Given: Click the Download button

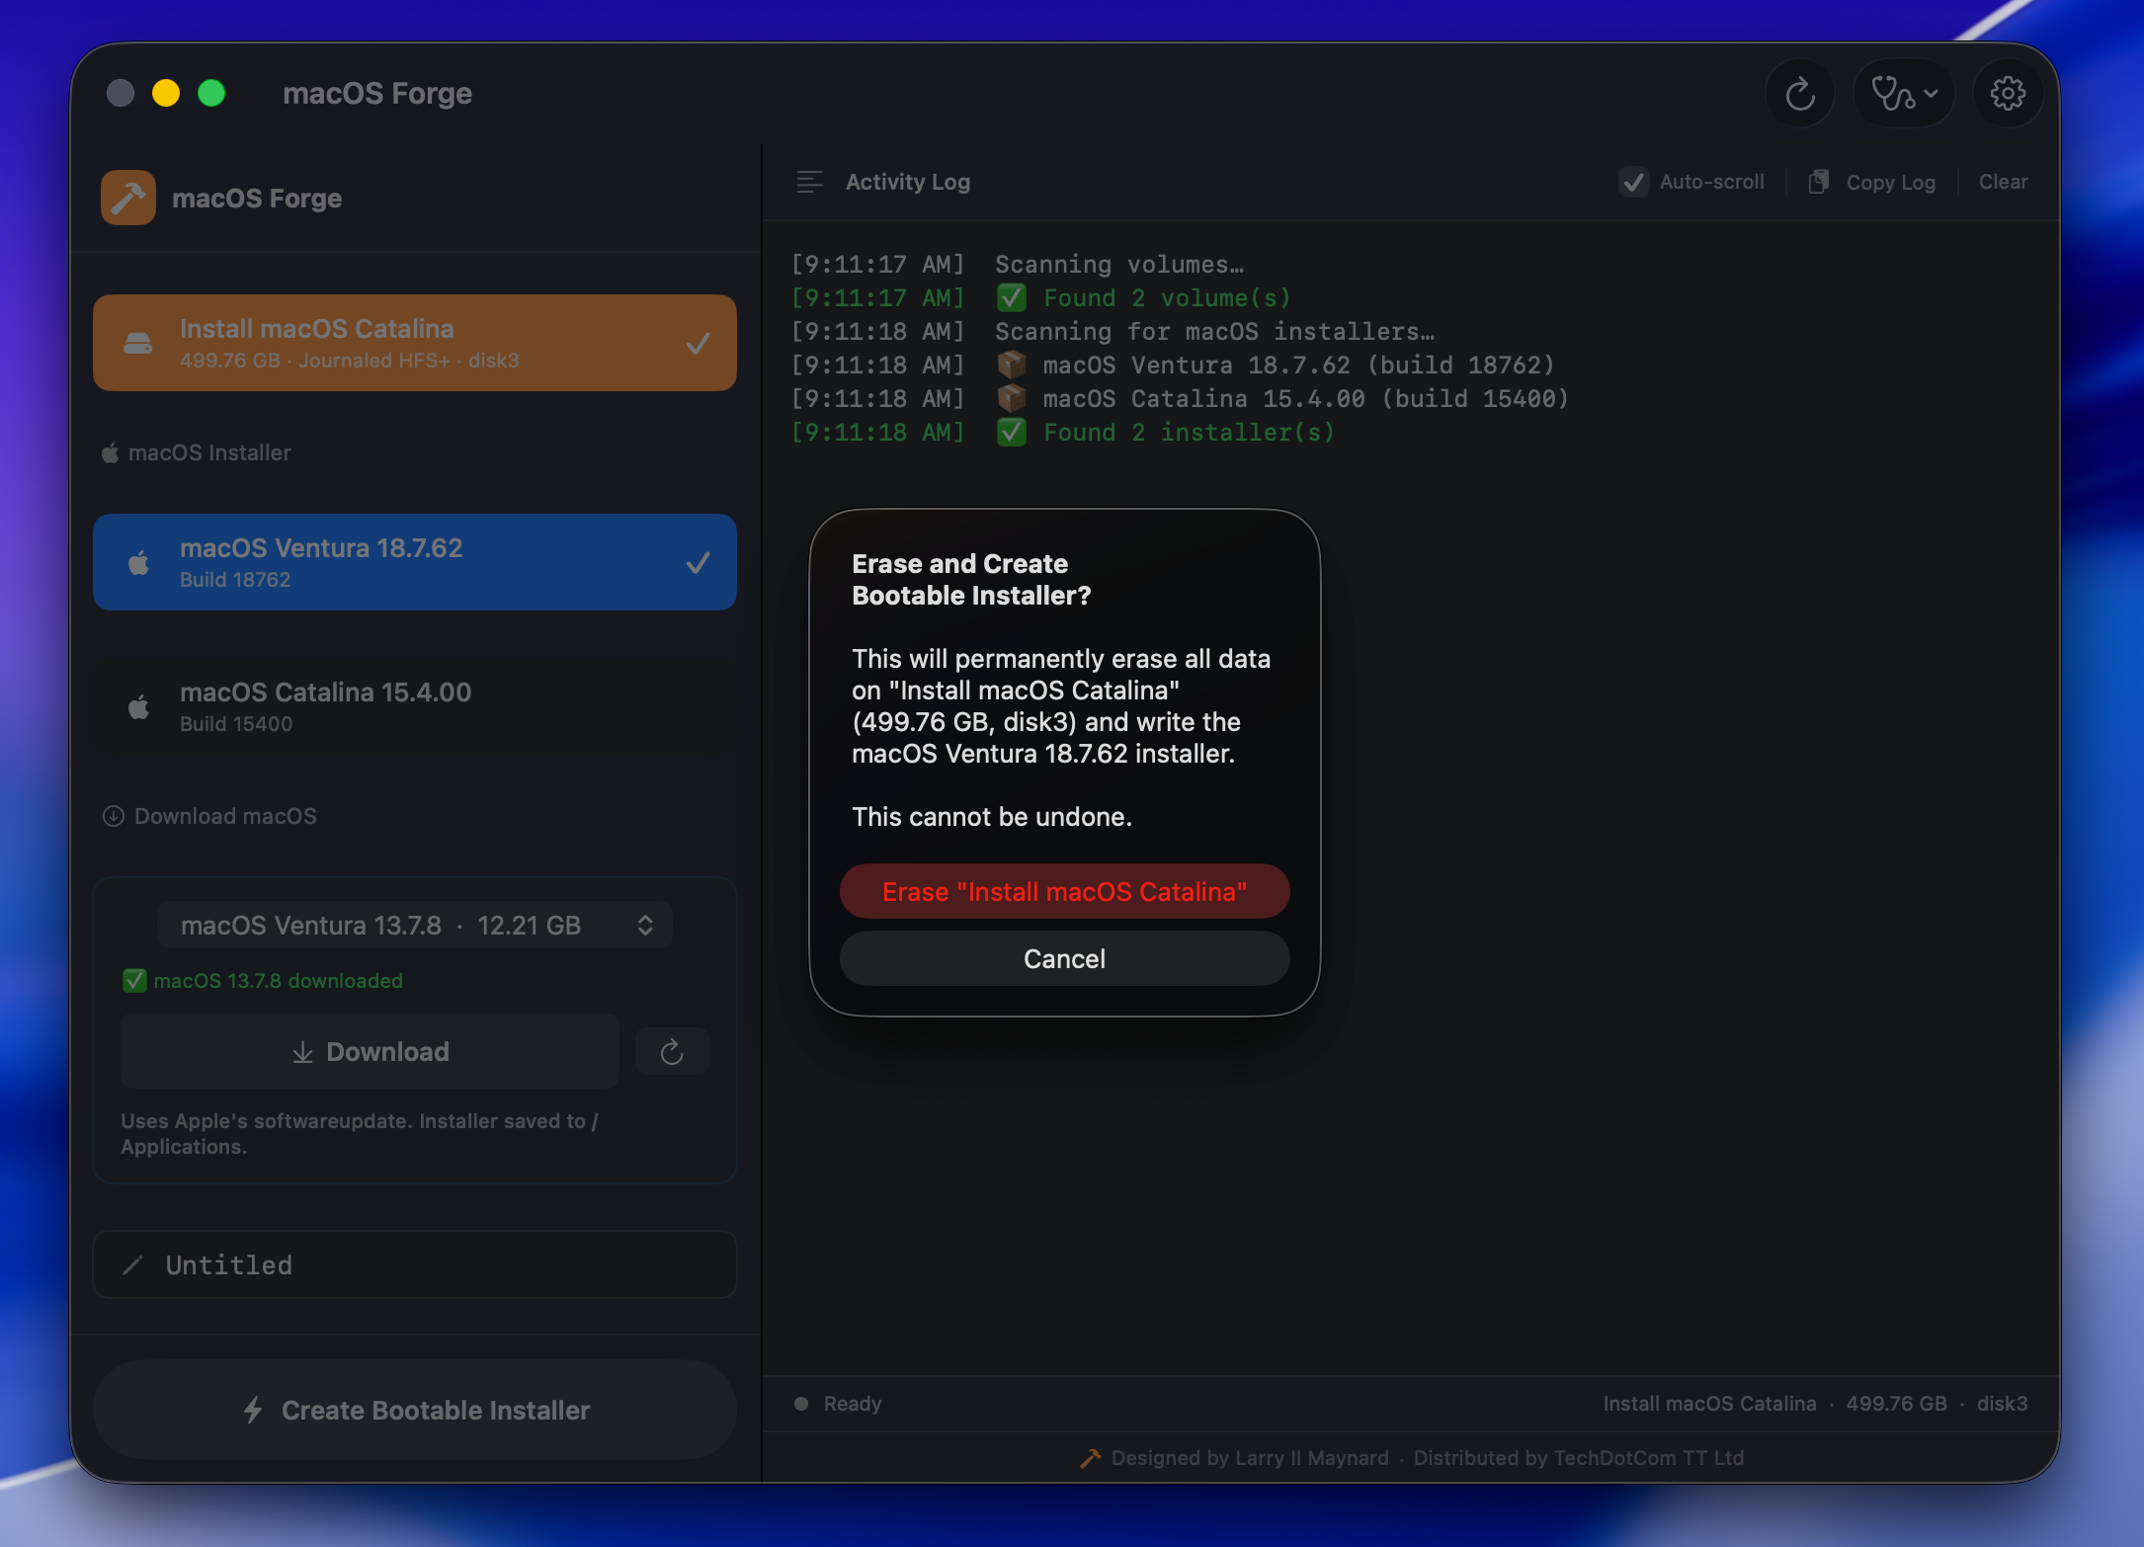Looking at the screenshot, I should coord(370,1051).
